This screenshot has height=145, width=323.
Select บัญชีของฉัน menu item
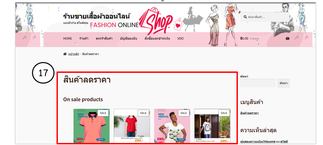129,38
